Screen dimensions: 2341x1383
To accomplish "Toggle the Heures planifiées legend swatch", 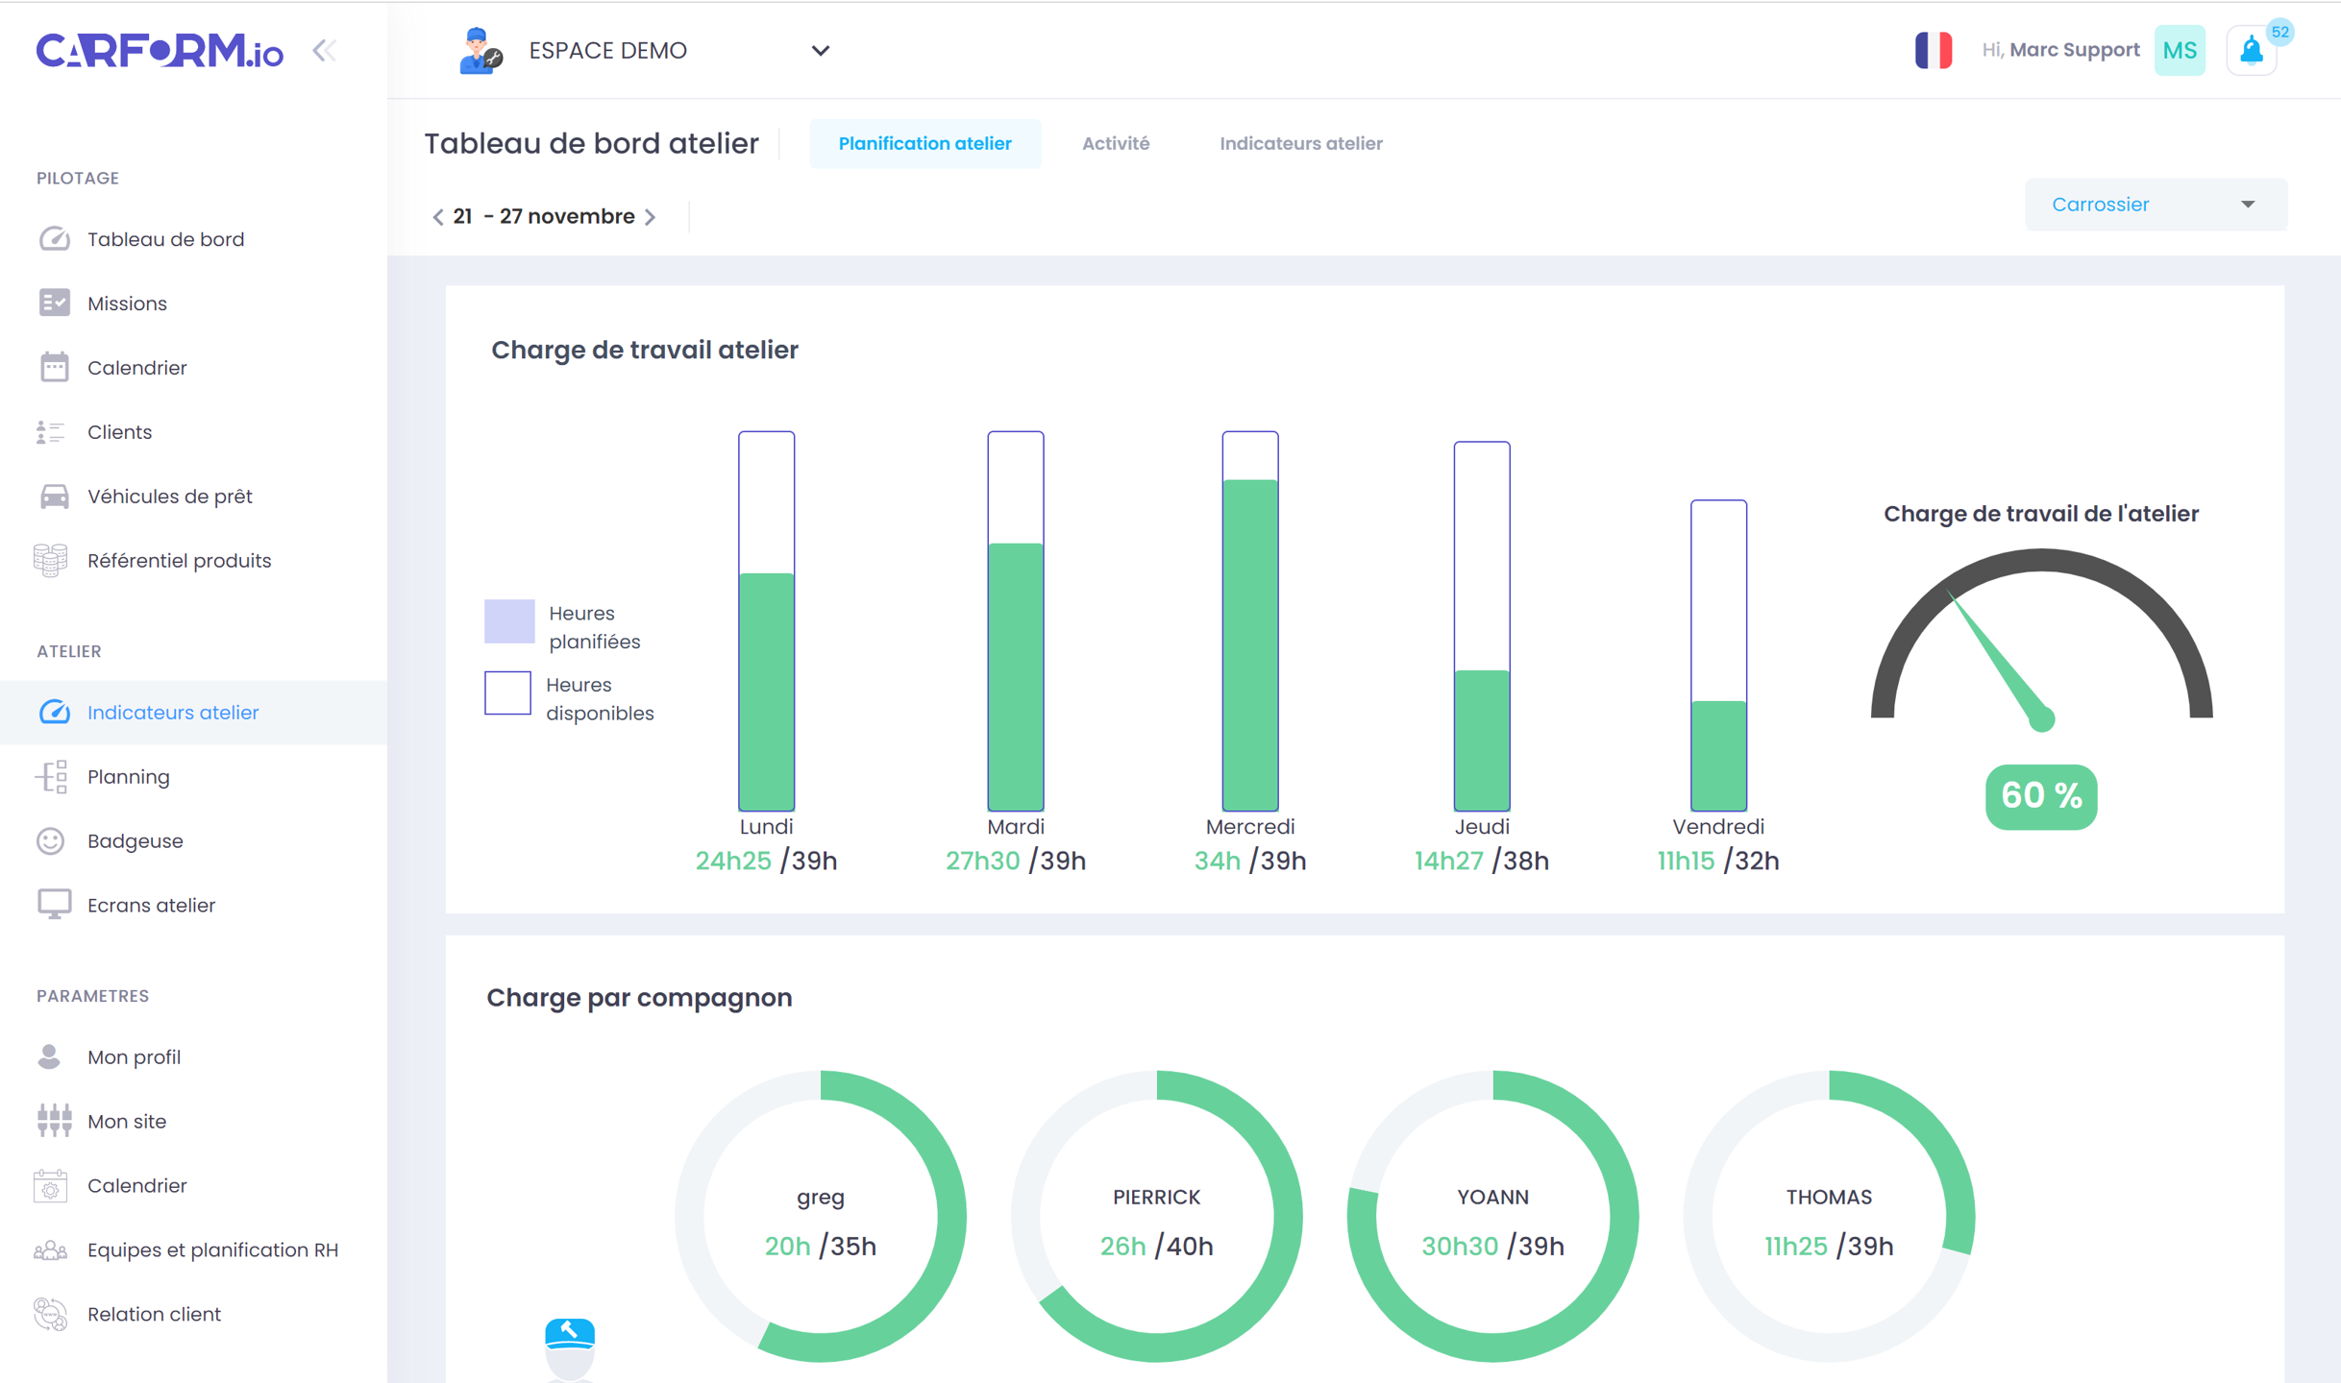I will pyautogui.click(x=509, y=621).
